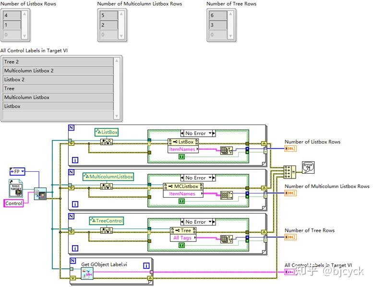373x287 pixels.
Task: Click the Array Size function in TreeControl loop
Action: tap(226, 239)
